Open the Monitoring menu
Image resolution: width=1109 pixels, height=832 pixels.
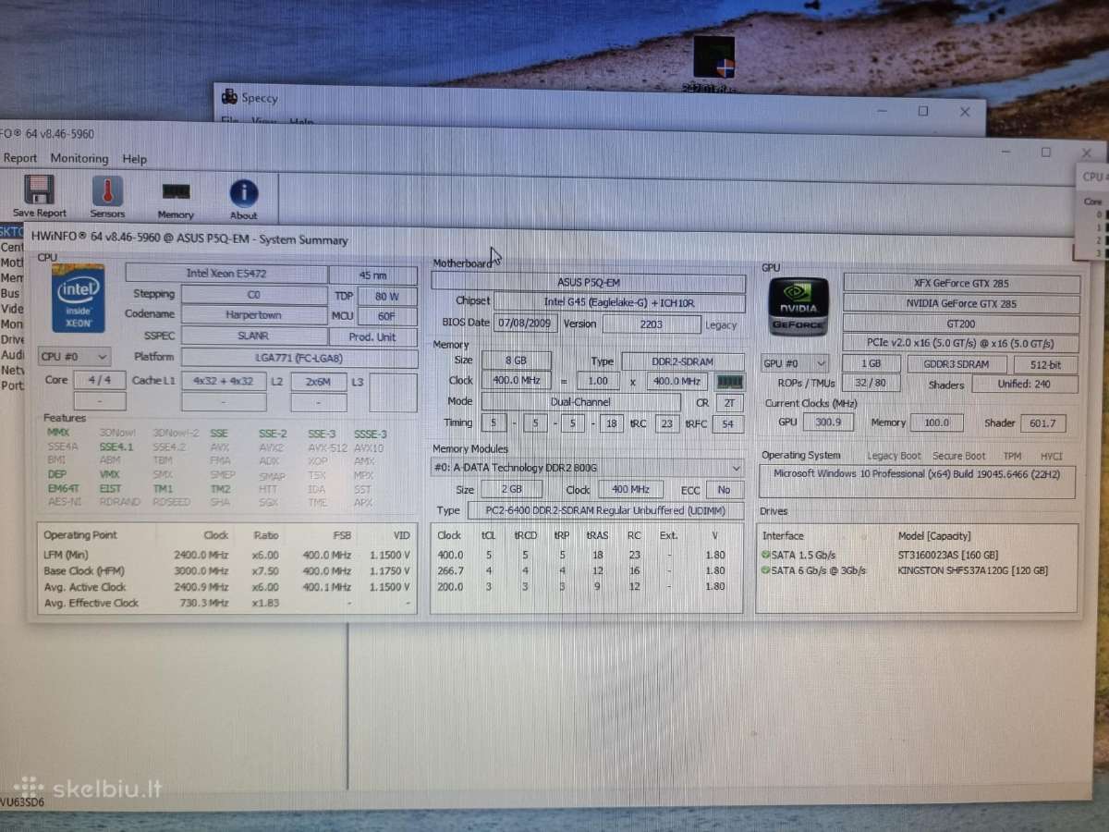79,158
